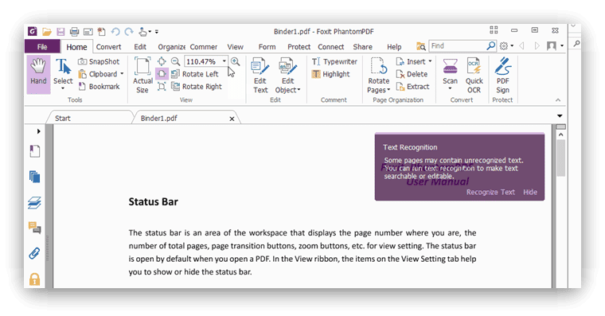Click the Fit Visible icon
605x316 pixels.
[x=162, y=87]
